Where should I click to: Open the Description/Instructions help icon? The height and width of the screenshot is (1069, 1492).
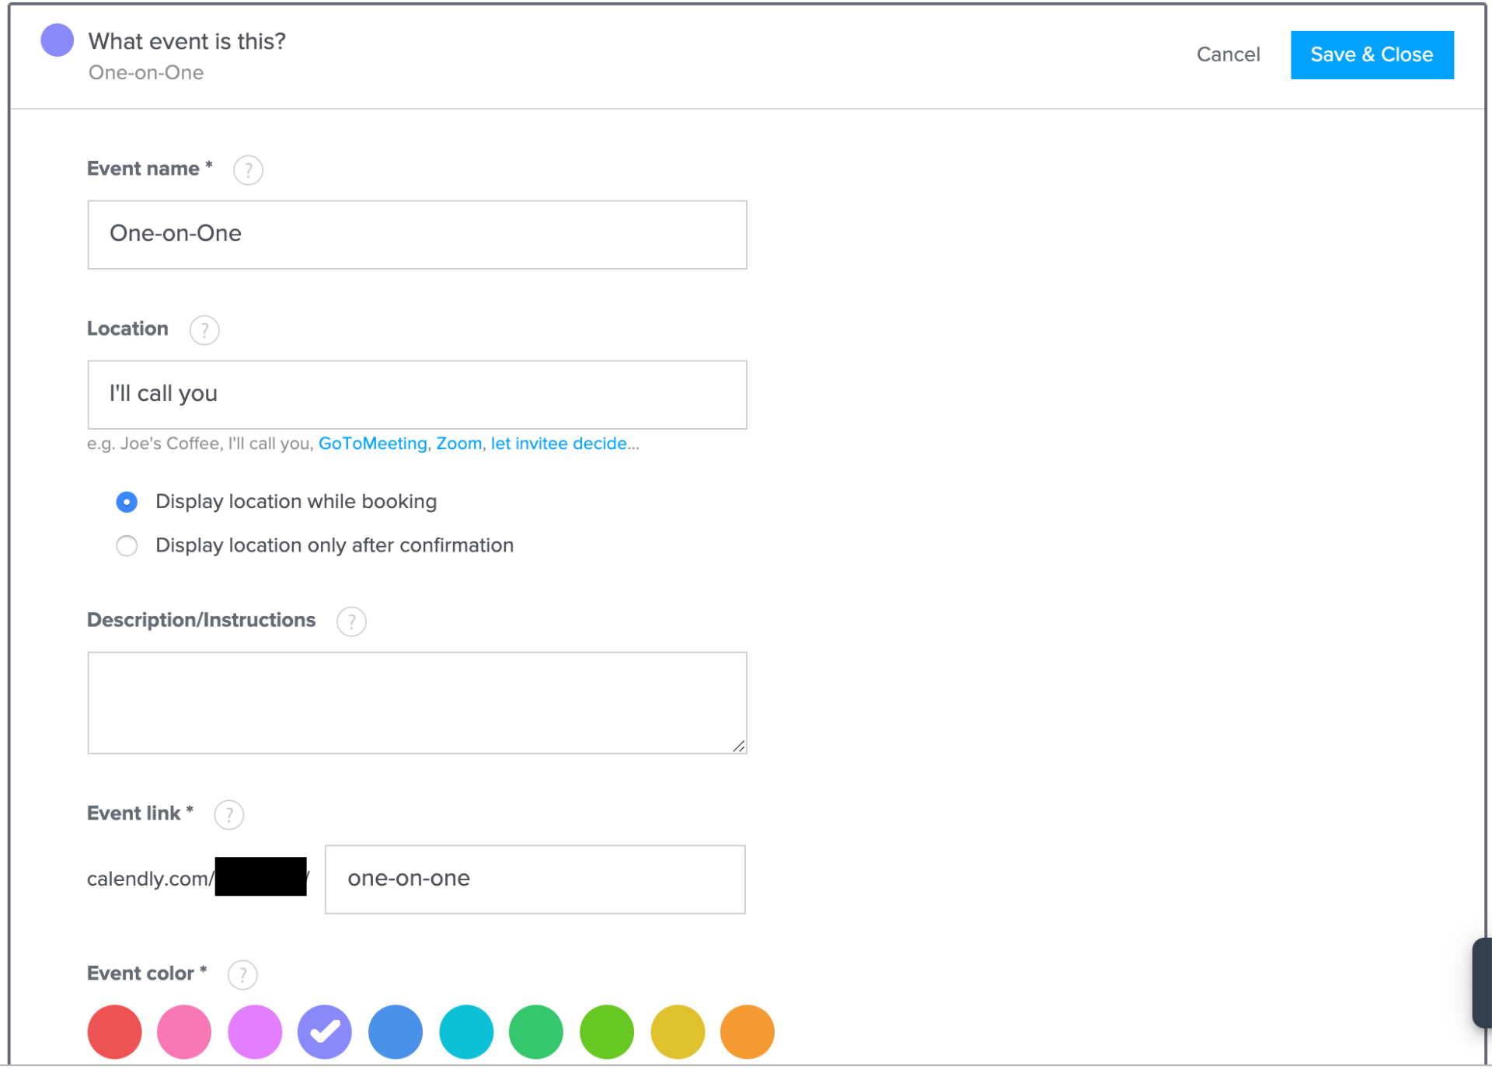[350, 621]
